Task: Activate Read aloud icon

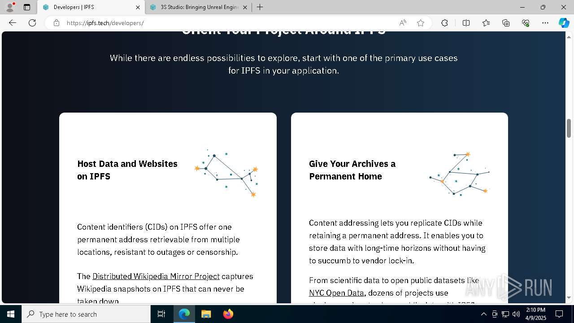Action: [403, 23]
